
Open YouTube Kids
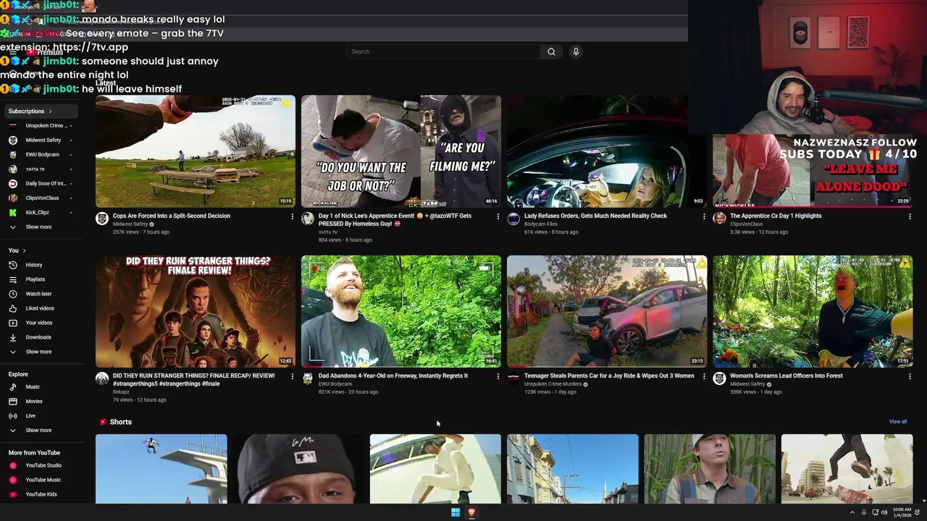tap(41, 494)
